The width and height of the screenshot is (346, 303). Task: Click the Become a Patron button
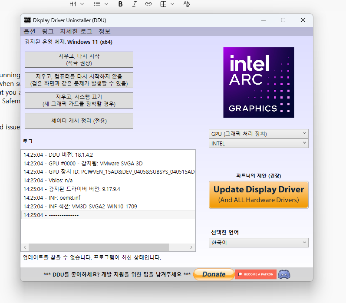tap(256, 274)
